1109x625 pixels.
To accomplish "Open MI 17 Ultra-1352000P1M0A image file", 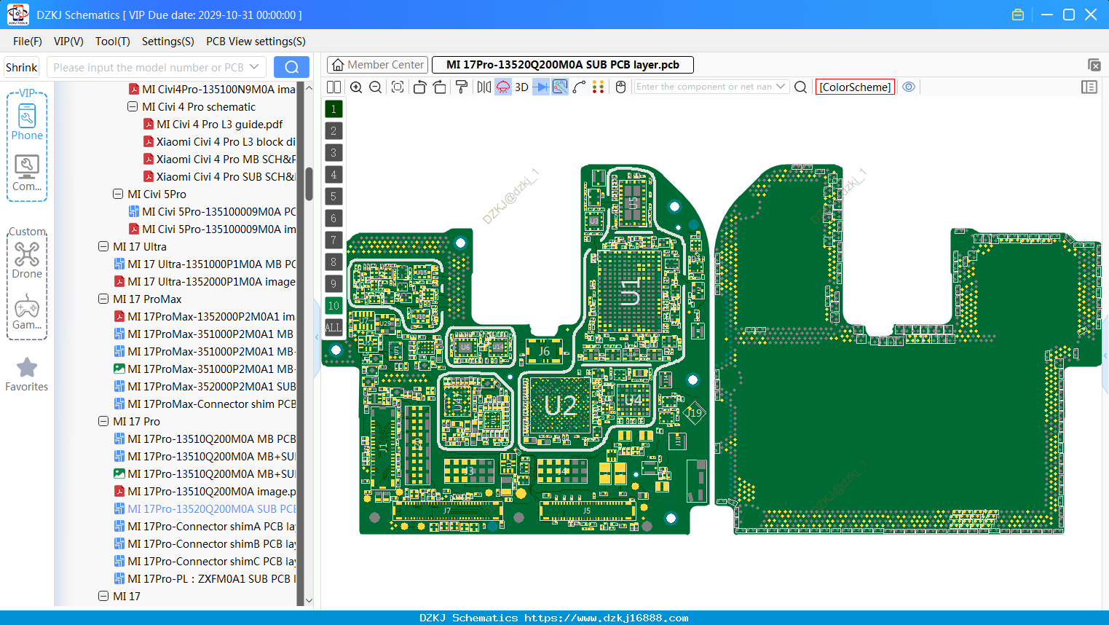I will point(205,281).
